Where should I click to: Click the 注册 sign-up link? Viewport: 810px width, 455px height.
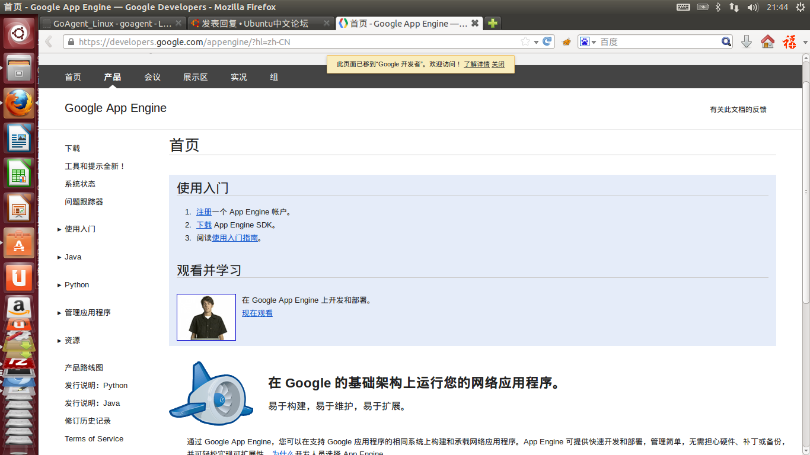[x=204, y=212]
